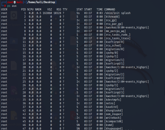
Task: Select the [kcompactd0] process name
Action: [x=113, y=121]
